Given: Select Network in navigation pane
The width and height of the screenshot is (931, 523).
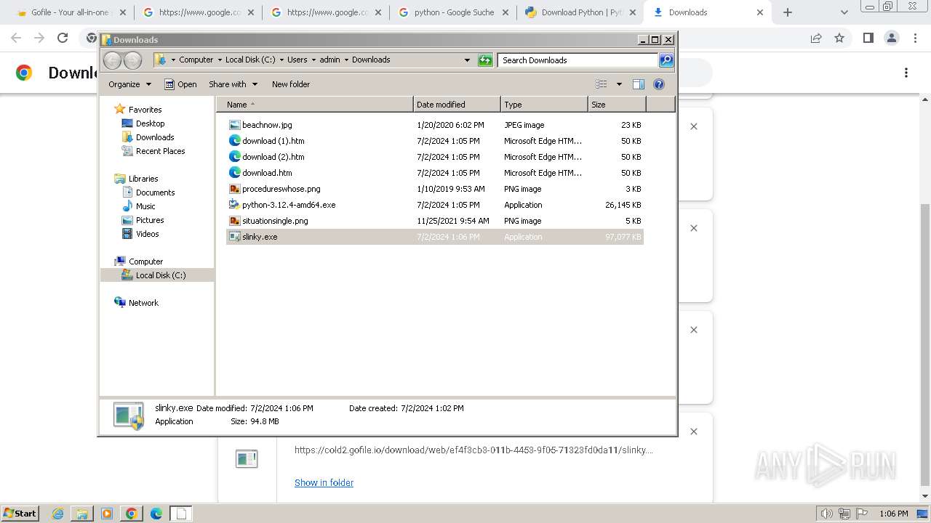Looking at the screenshot, I should (143, 303).
